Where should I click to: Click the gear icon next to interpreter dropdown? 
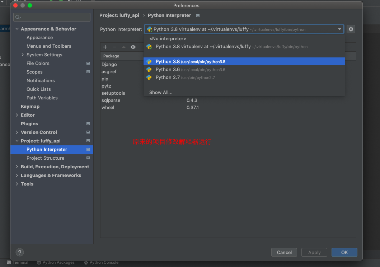point(351,29)
